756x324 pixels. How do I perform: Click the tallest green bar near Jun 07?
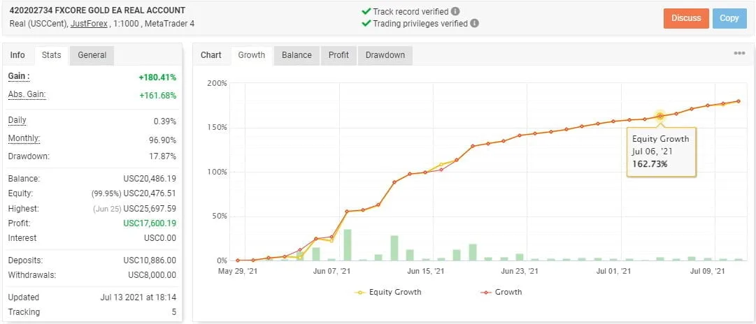[x=347, y=244]
